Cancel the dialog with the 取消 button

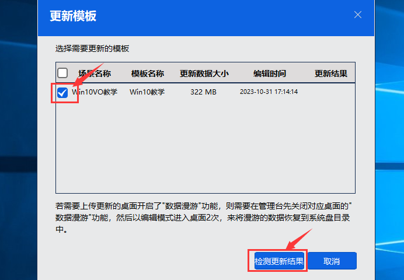tap(332, 261)
